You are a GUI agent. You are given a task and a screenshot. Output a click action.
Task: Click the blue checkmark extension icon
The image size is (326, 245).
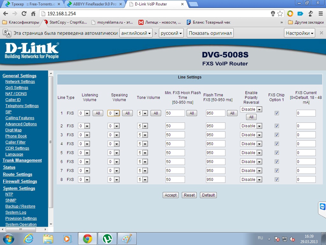tap(300, 13)
